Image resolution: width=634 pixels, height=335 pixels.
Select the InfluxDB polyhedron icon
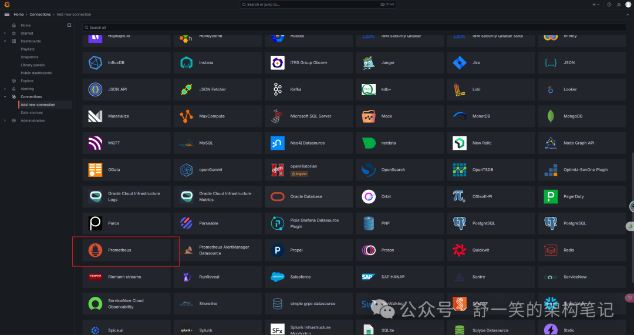coord(96,63)
